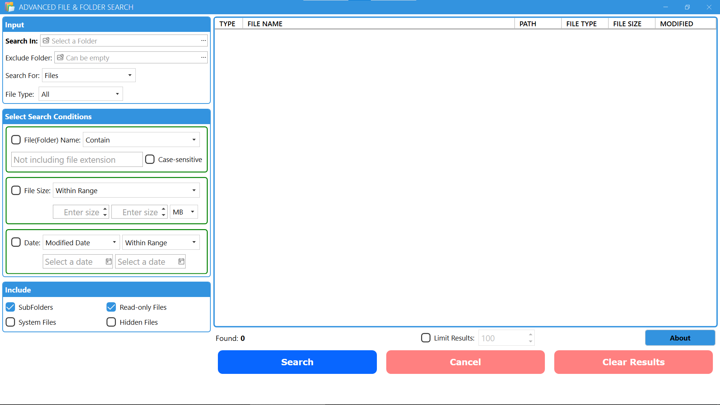
Task: Increase the first file size spinner value
Action: pos(105,208)
